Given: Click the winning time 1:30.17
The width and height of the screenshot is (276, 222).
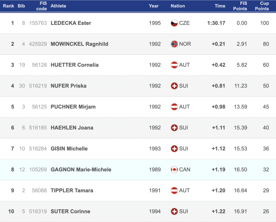Looking at the screenshot, I should [216, 23].
